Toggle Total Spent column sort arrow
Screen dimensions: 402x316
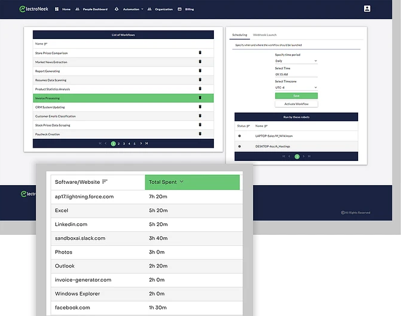click(x=181, y=181)
